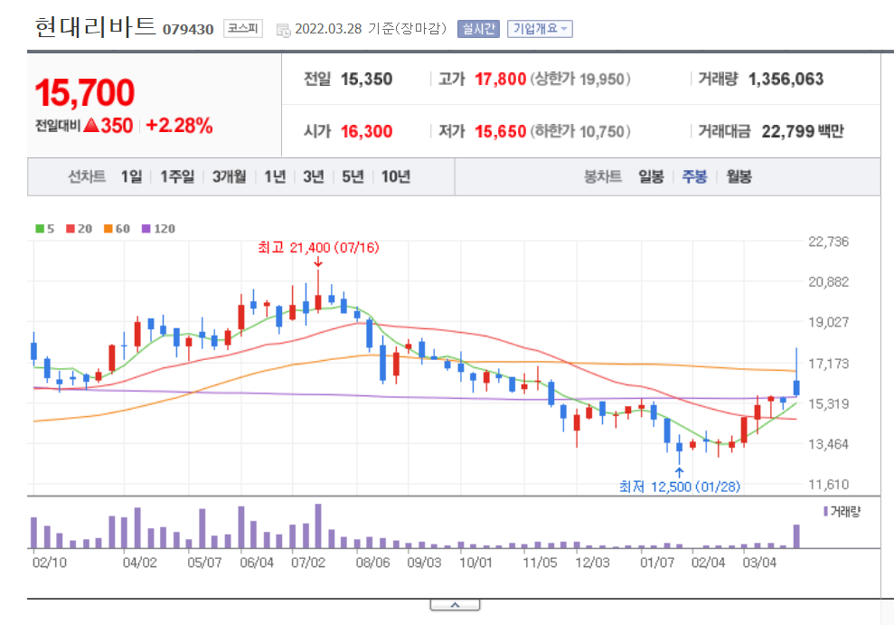The width and height of the screenshot is (894, 625).
Task: Select the 1일 line chart tab
Action: 131,176
